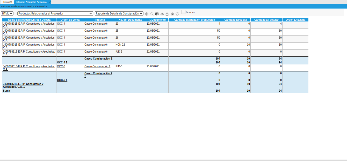The width and height of the screenshot is (347, 161).
Task: Click the download icon in the toolbar
Action: pos(172,14)
